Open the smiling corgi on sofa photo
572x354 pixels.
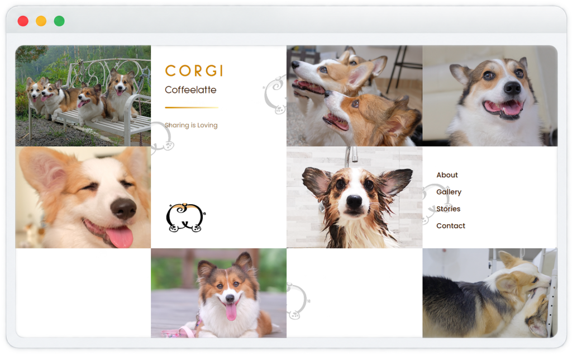490,96
